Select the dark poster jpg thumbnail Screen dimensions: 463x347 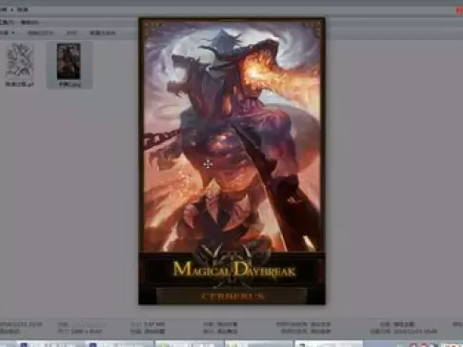pyautogui.click(x=69, y=61)
